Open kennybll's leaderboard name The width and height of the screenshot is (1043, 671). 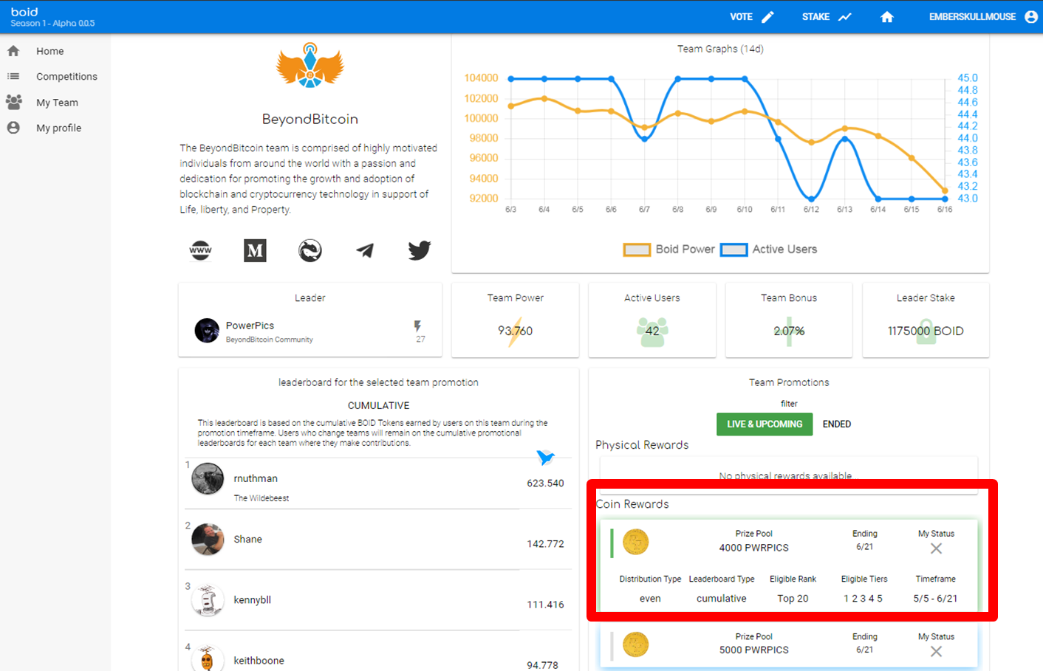[252, 600]
